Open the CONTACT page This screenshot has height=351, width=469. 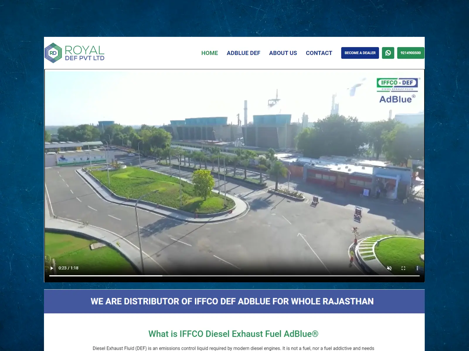point(319,53)
